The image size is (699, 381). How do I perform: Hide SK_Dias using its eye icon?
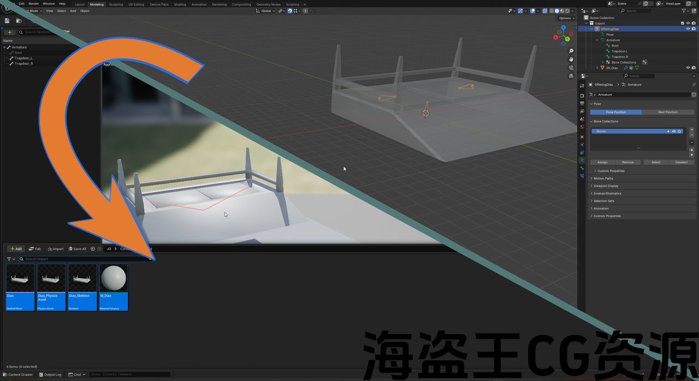point(688,68)
